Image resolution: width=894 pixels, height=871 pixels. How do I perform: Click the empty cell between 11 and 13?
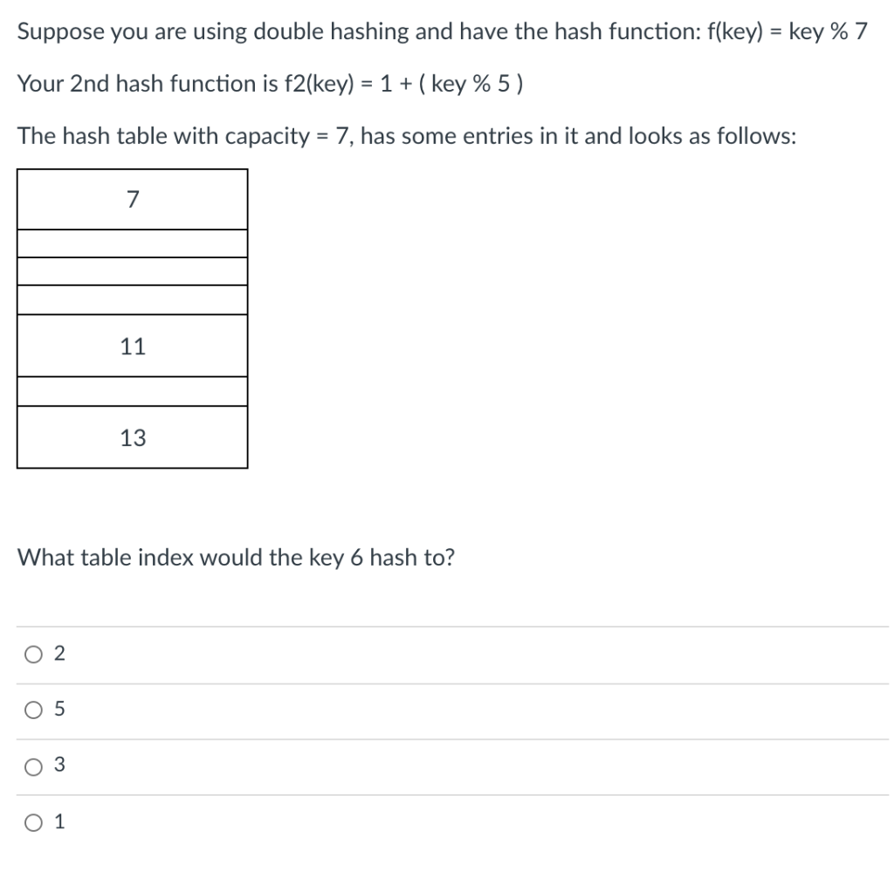[133, 392]
